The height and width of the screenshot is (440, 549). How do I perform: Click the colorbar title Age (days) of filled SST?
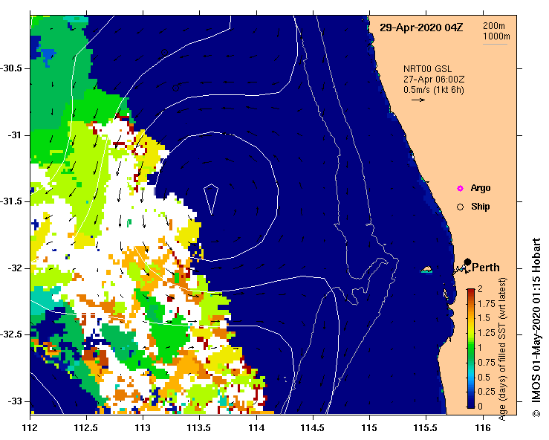(502, 349)
